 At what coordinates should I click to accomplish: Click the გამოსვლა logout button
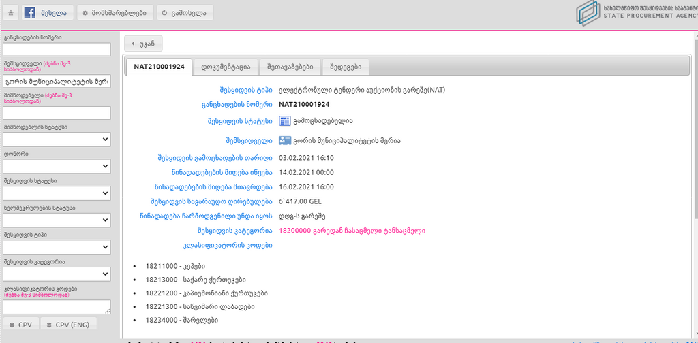(185, 13)
